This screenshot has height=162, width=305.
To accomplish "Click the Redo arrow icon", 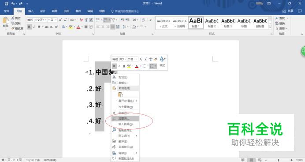I will click(x=21, y=4).
